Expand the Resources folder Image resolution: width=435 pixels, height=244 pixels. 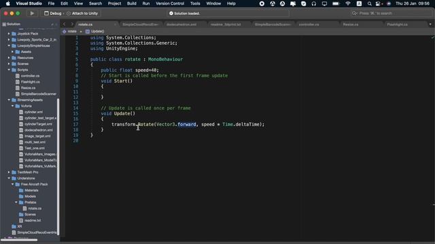[9, 58]
